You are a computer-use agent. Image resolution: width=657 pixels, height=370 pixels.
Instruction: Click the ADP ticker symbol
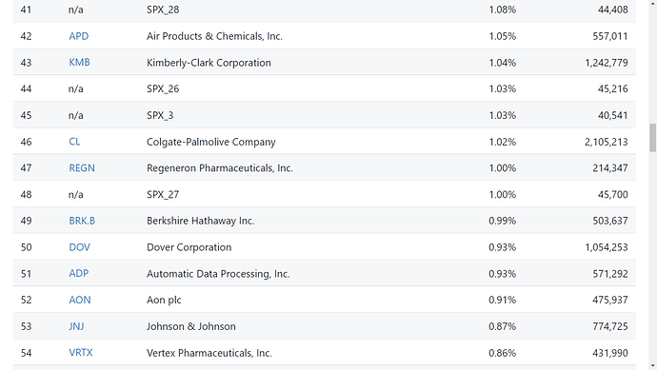(79, 273)
